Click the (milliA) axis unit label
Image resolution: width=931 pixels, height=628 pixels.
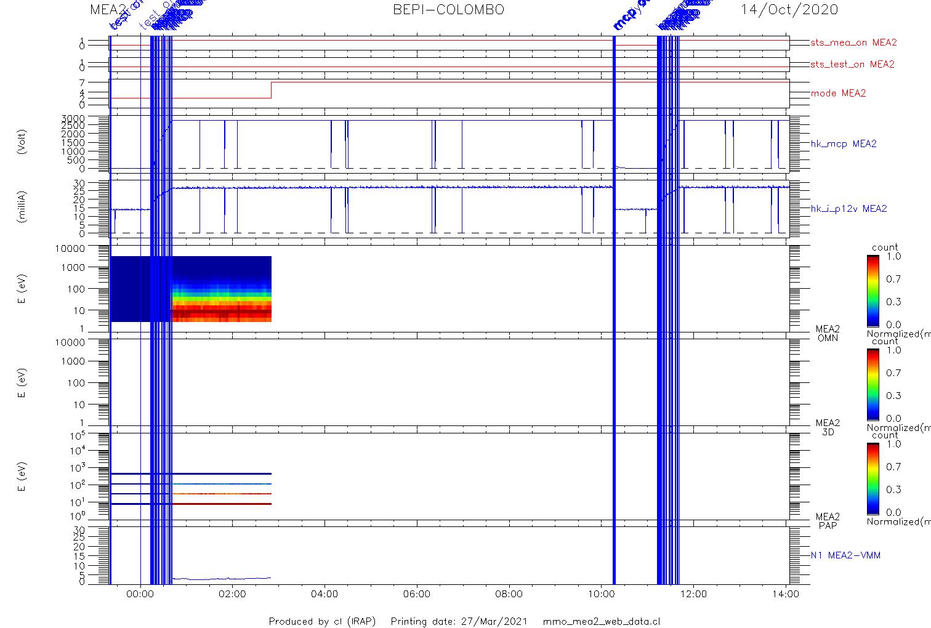tap(22, 207)
